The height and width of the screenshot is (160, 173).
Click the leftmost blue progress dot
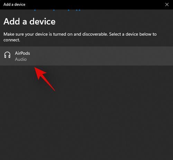coord(35,10)
